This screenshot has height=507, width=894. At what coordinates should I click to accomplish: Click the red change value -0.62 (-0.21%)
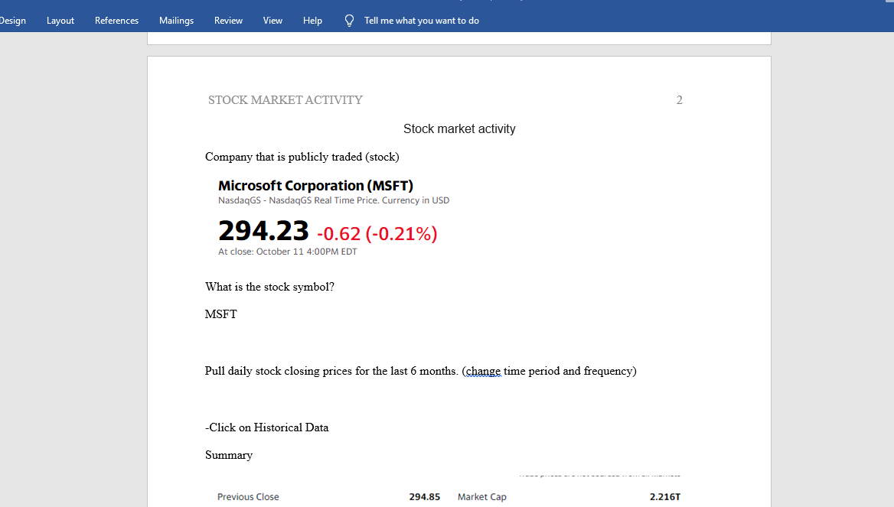[x=377, y=233]
